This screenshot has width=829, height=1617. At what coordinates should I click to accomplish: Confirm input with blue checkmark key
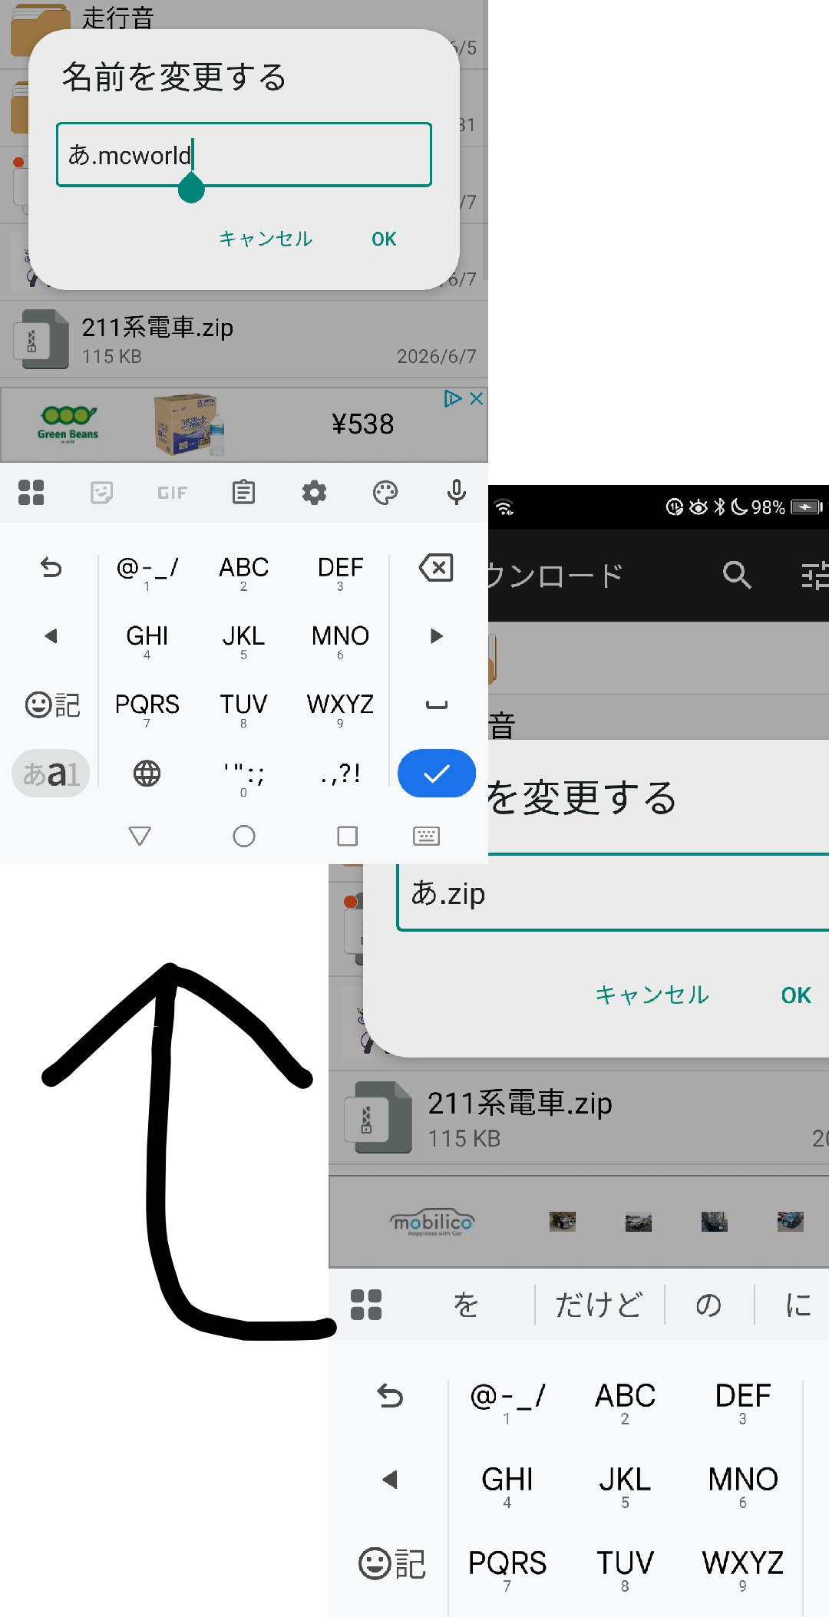[436, 774]
